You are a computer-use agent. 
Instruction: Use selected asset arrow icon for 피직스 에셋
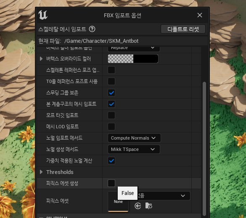(x=138, y=206)
